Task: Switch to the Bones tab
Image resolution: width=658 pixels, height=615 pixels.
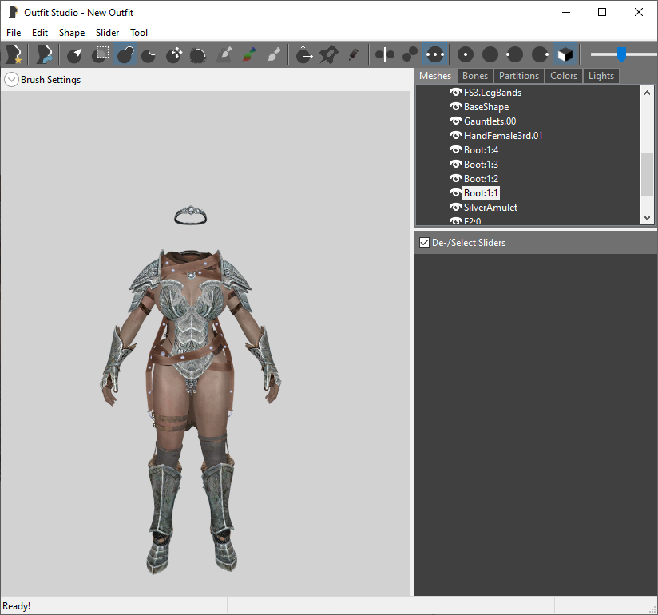Action: pyautogui.click(x=475, y=76)
